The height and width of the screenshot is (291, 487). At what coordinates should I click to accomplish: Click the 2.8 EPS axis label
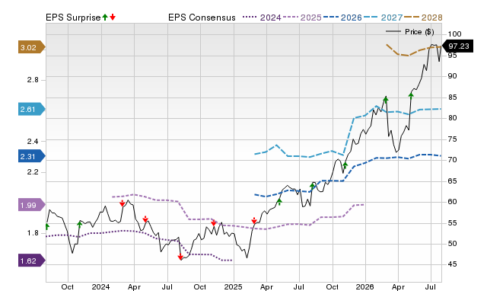(x=33, y=80)
